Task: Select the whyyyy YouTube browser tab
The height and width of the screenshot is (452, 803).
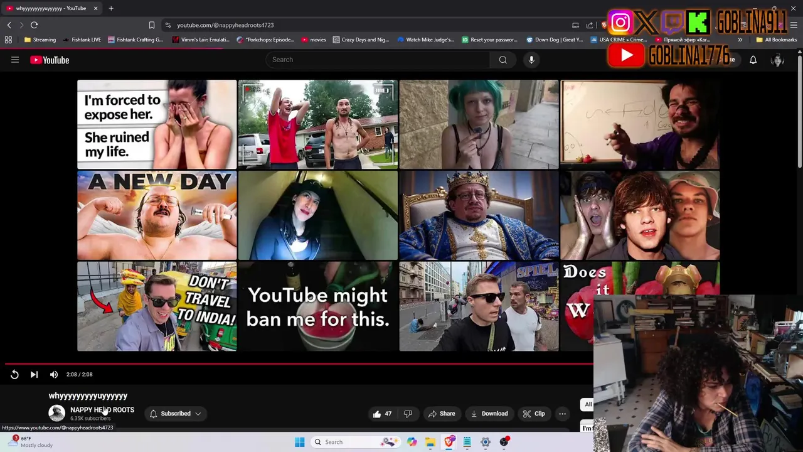Action: (52, 8)
